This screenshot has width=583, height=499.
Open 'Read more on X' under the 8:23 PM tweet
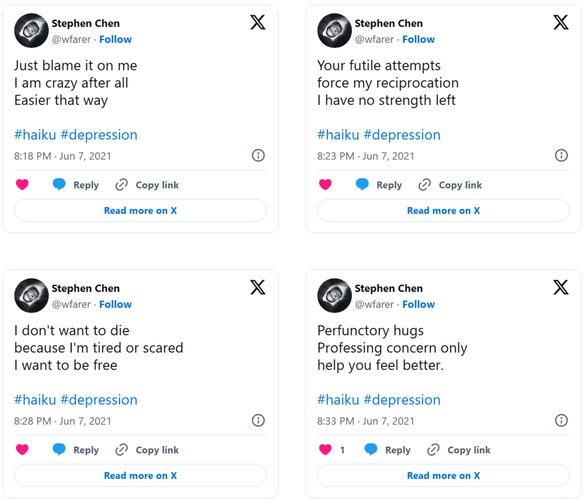(443, 210)
